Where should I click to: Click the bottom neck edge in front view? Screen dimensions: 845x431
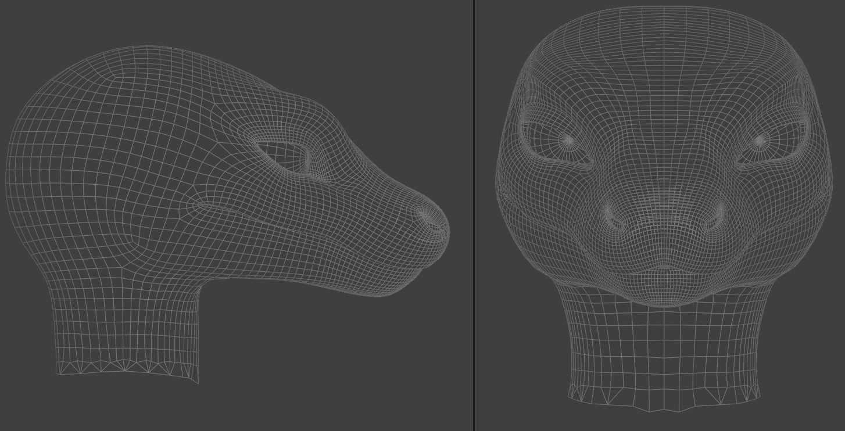(664, 408)
